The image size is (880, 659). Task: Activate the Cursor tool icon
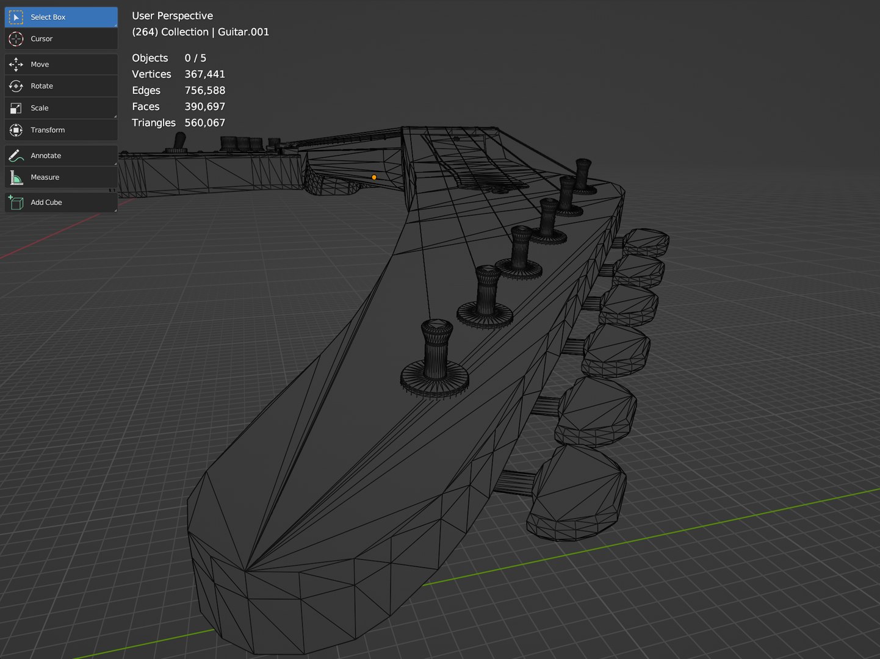click(16, 38)
